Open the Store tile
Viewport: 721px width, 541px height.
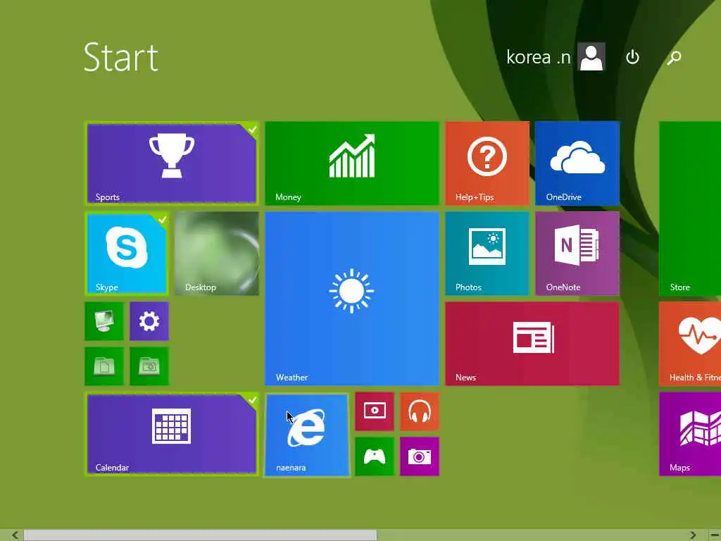(690, 209)
